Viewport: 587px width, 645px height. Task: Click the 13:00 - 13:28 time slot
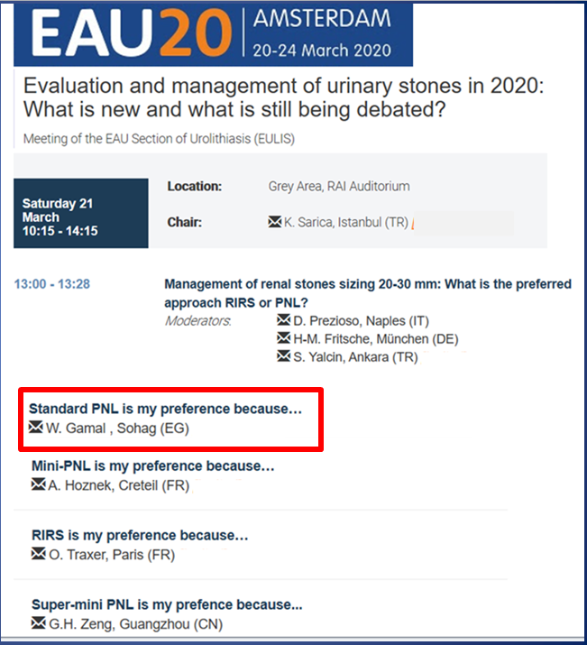52,284
